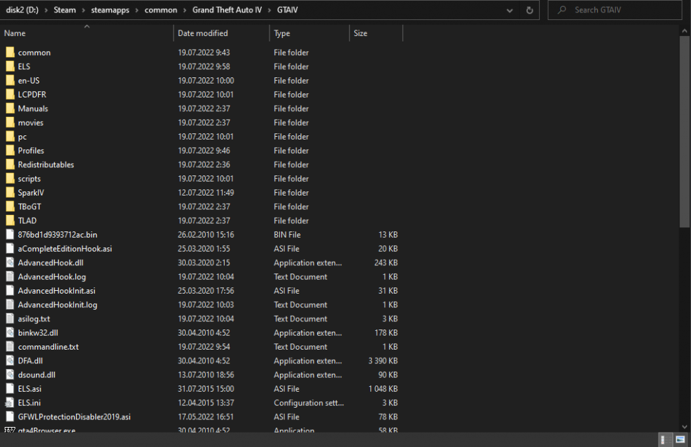Viewport: 691px width, 447px height.
Task: Expand chevron after steamapps breadcrumb
Action: (x=137, y=10)
